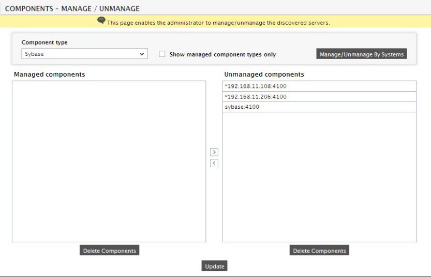Screen dimensions: 431x277
Task: Click Delete Components under Managed components
Action: [x=109, y=250]
